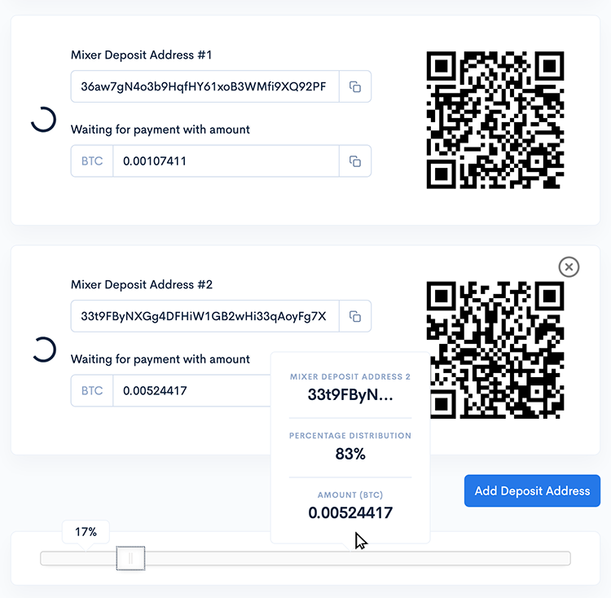Click the BTC prefix beside 0.00524417 field

[92, 391]
